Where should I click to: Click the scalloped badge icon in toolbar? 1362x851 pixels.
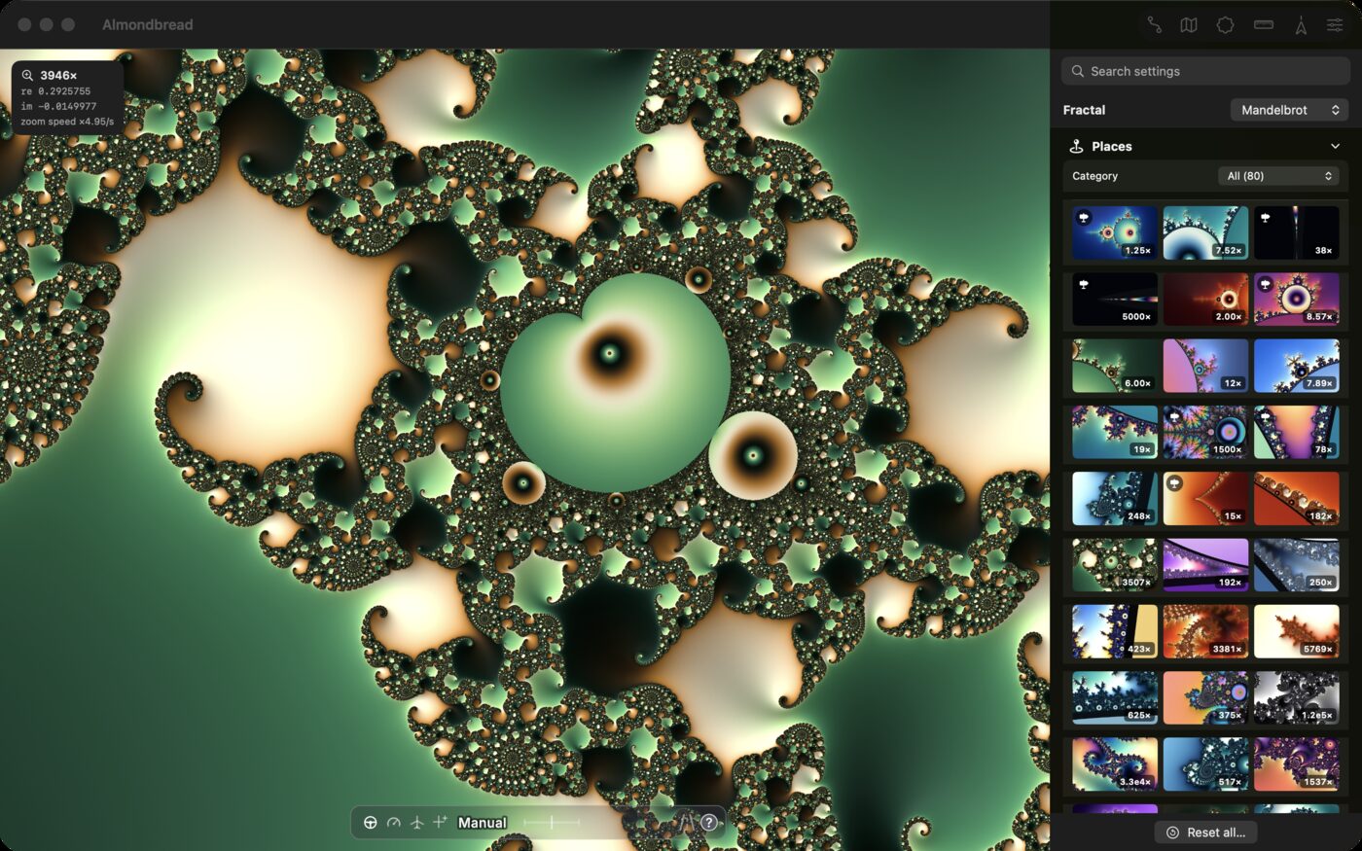1226,25
